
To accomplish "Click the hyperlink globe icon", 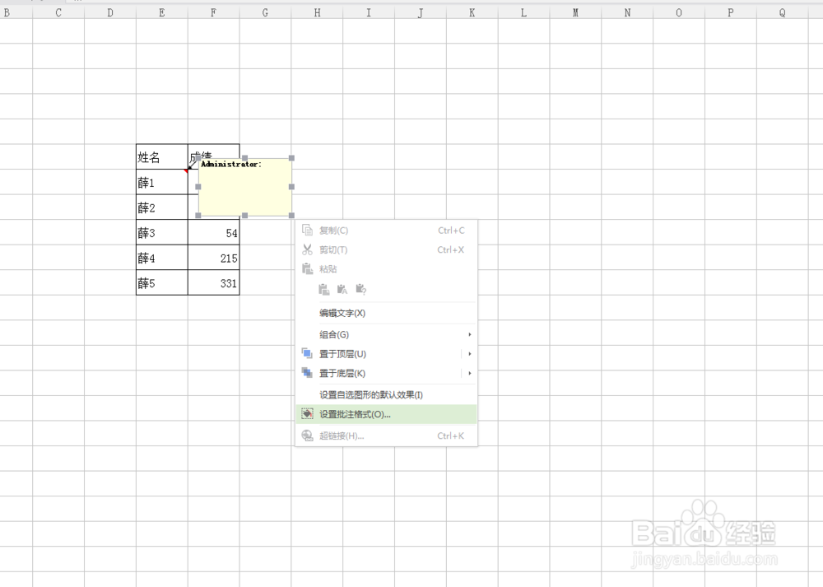I will 307,436.
